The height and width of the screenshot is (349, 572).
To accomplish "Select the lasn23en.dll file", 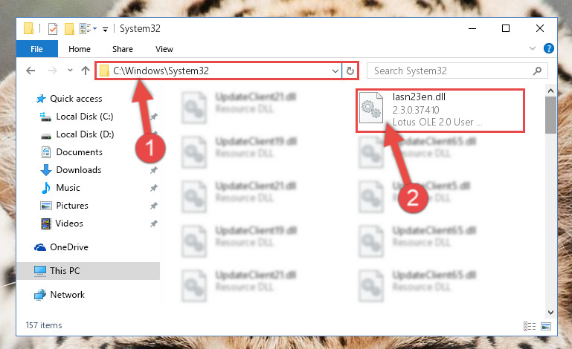I will click(x=440, y=110).
